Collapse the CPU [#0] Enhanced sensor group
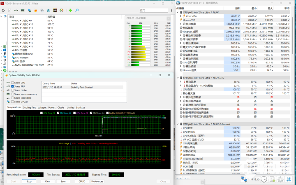 pos(178,124)
